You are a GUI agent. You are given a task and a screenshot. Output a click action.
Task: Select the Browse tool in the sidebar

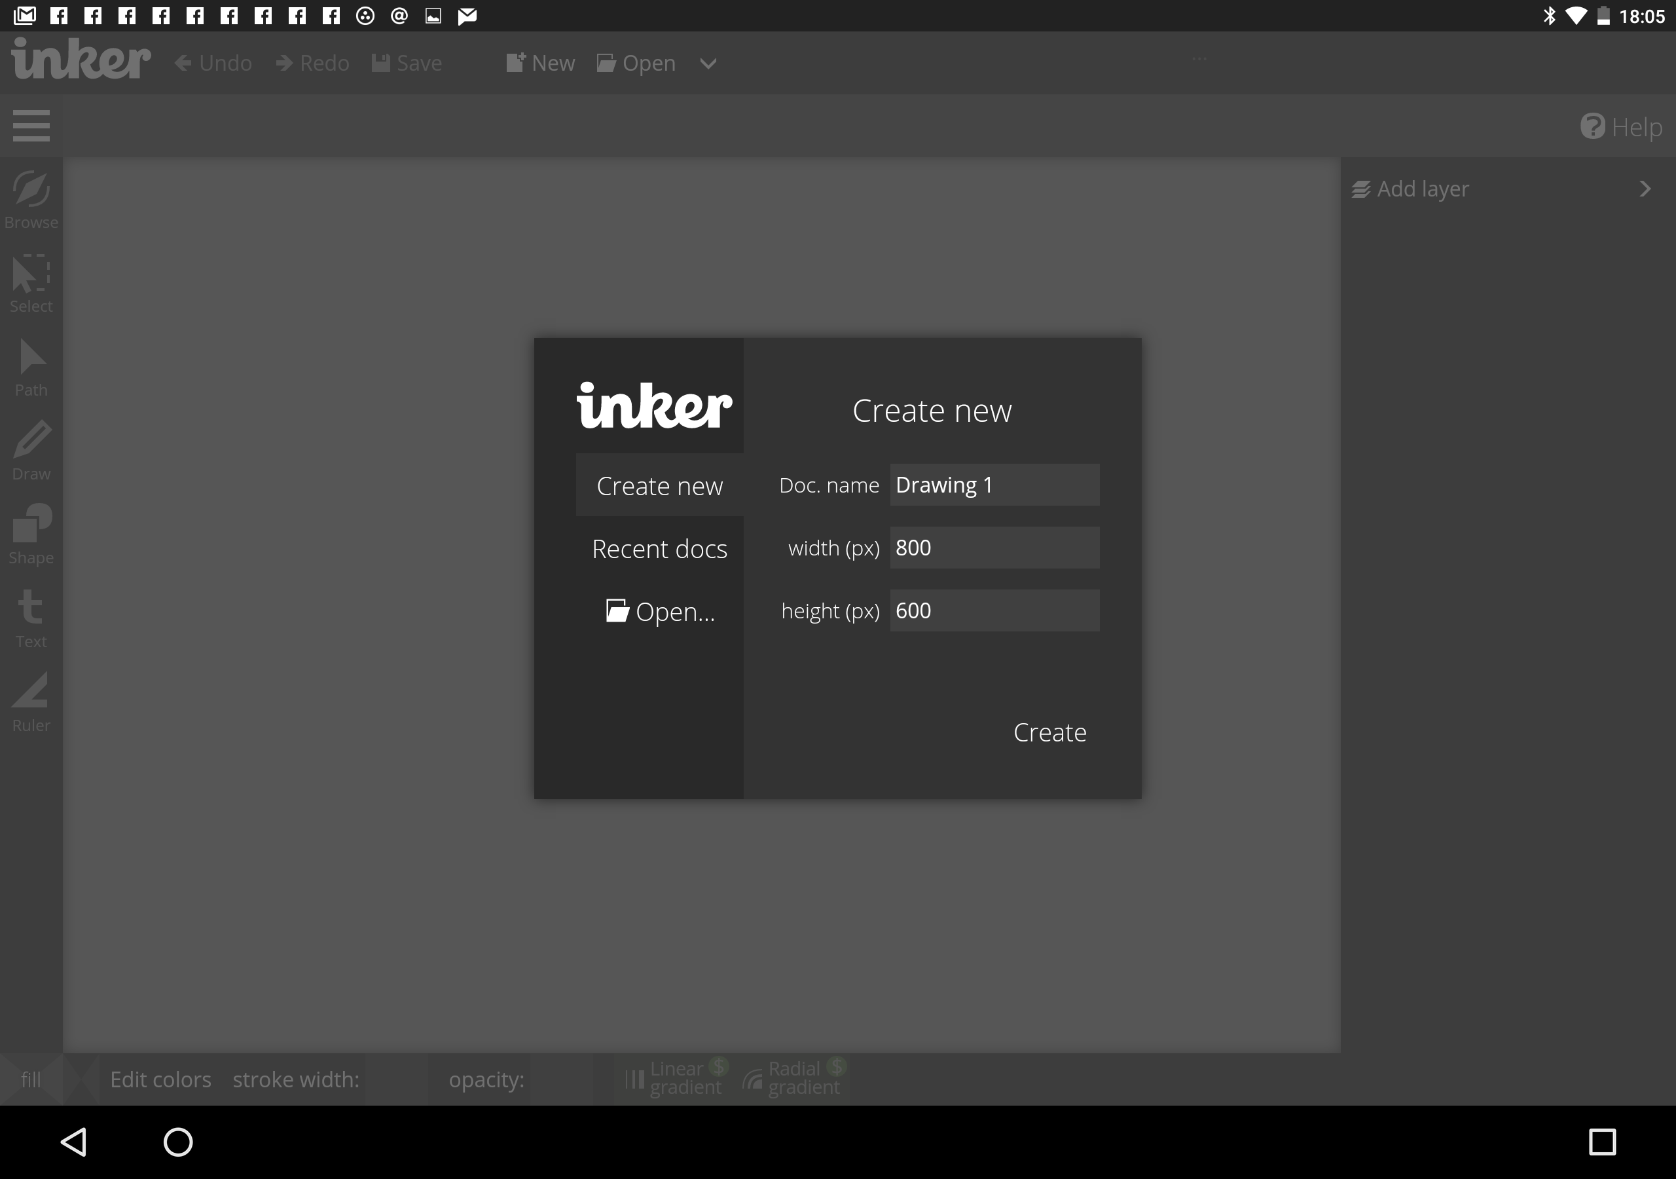click(31, 199)
